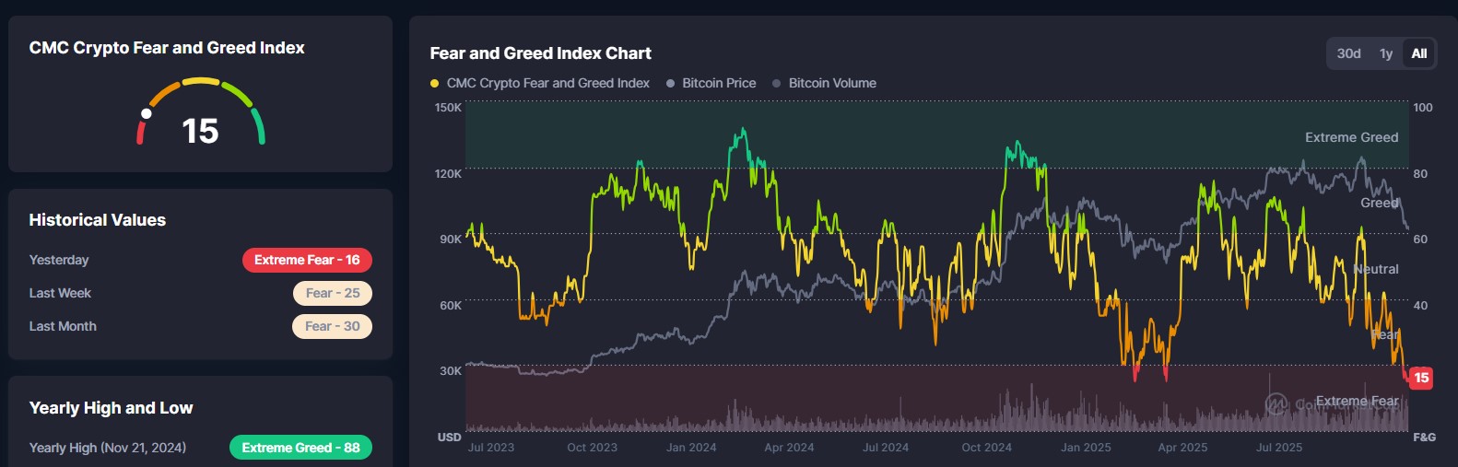The width and height of the screenshot is (1458, 467).
Task: Click the gauge's green arc segment
Action: 259,125
